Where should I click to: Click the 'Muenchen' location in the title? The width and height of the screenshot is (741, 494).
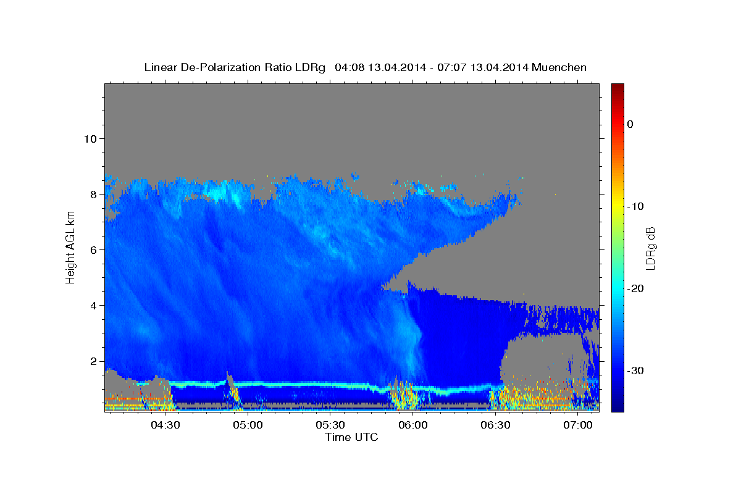(559, 67)
